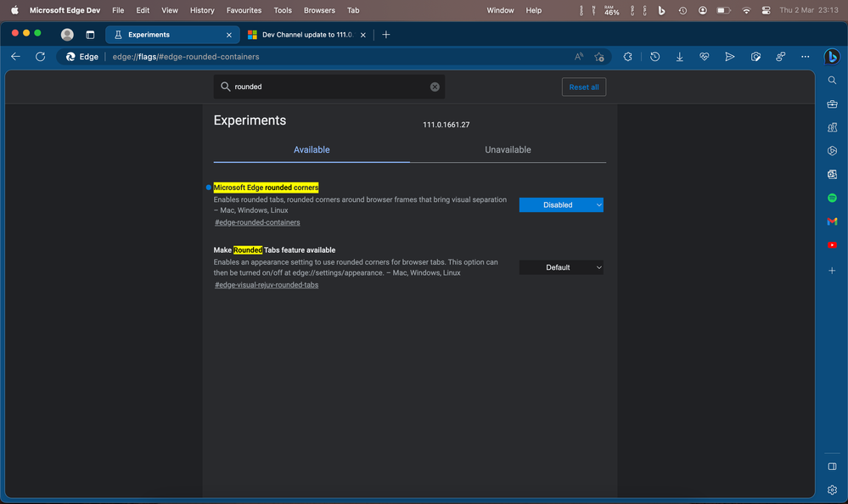The image size is (848, 504).
Task: Open the Bing chat sidebar icon
Action: click(x=832, y=57)
